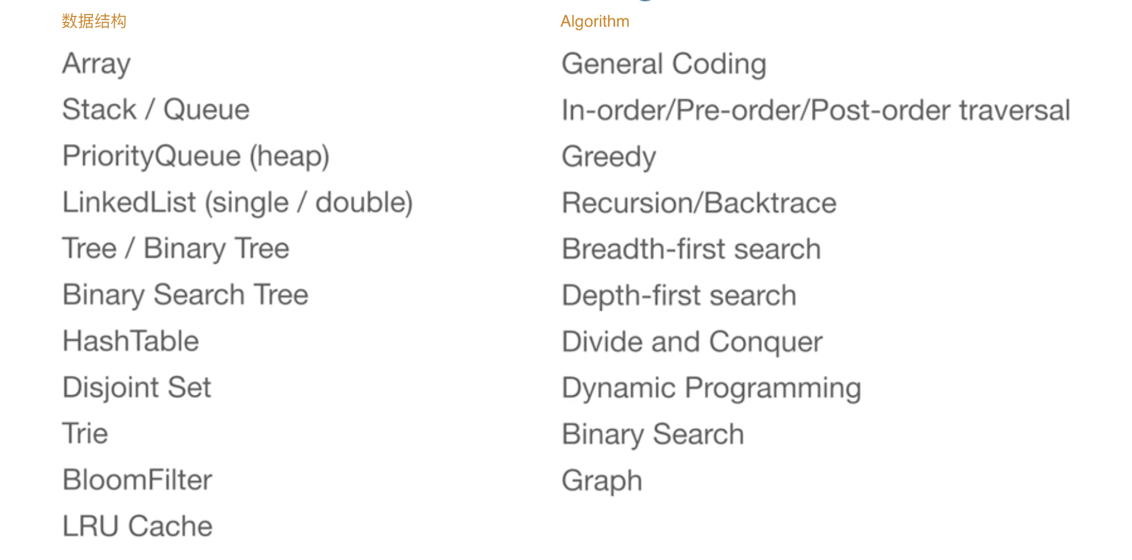Click the Graph algorithm entry
1132x560 pixels.
pyautogui.click(x=602, y=481)
